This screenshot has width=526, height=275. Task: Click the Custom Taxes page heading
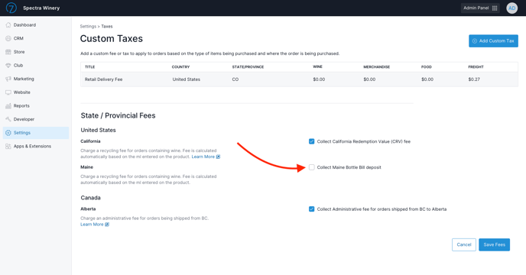coord(112,38)
